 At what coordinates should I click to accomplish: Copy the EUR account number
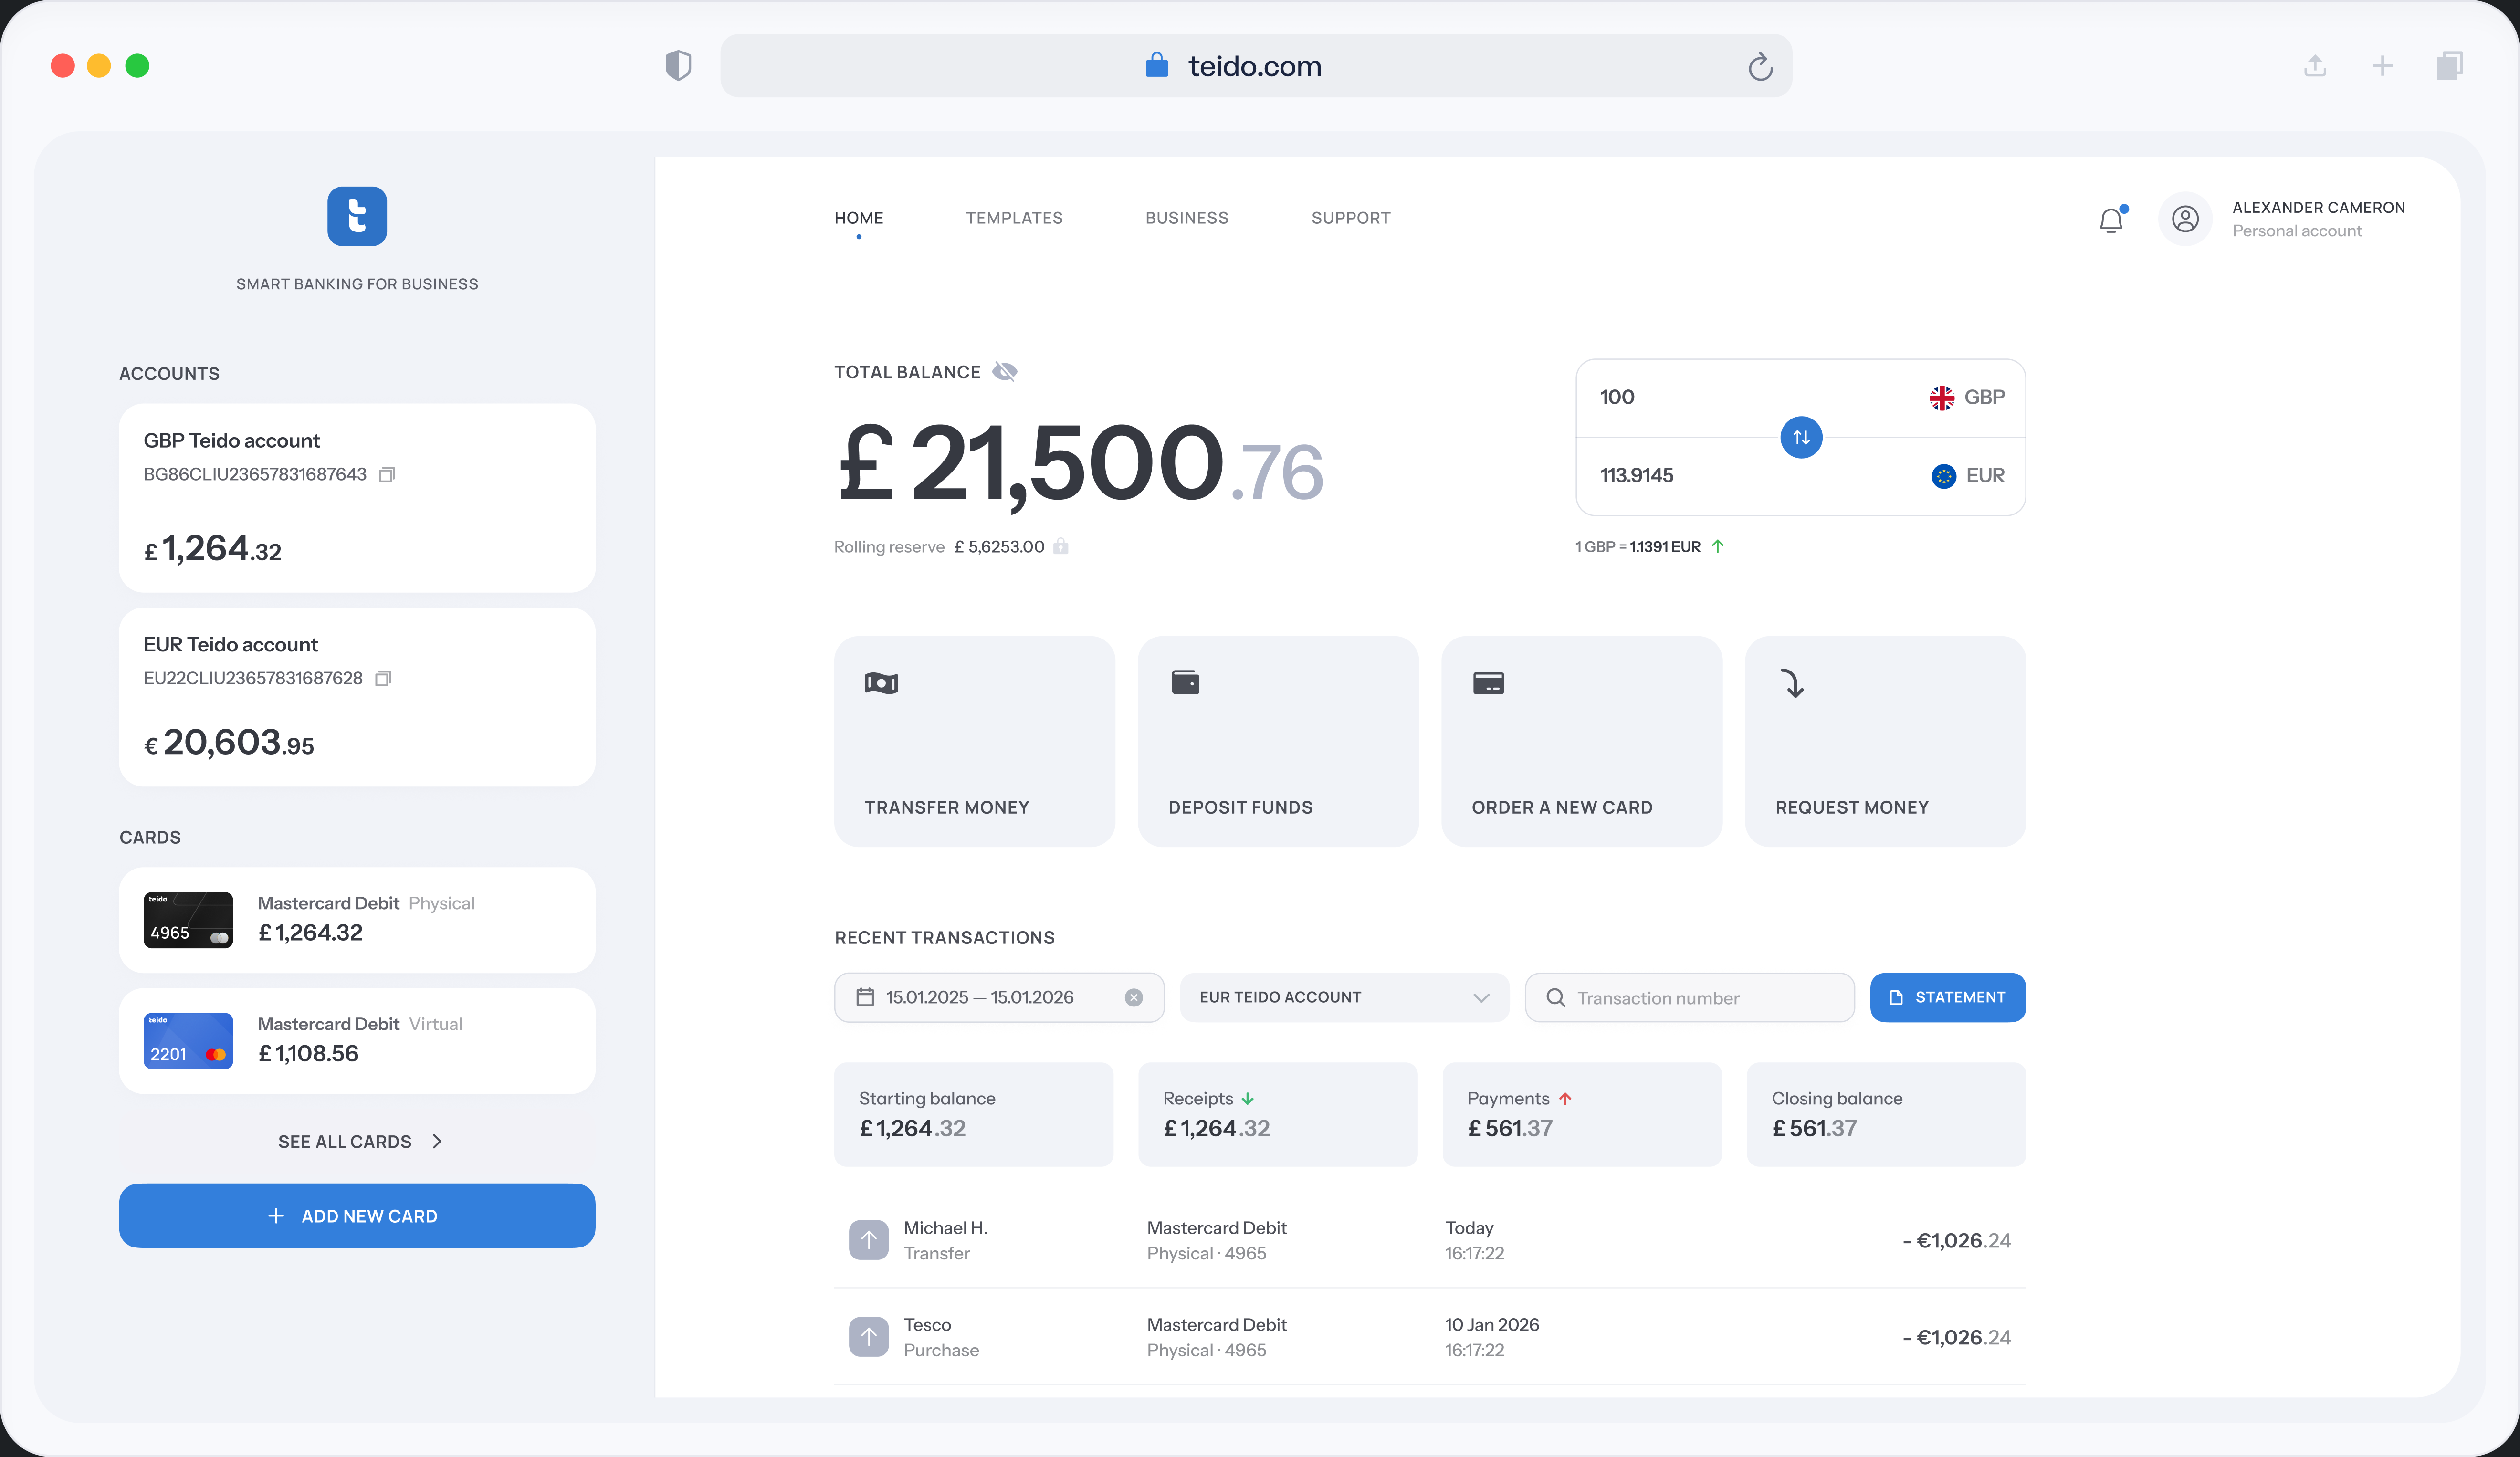383,678
